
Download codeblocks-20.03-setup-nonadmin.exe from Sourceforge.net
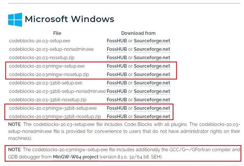[152, 49]
